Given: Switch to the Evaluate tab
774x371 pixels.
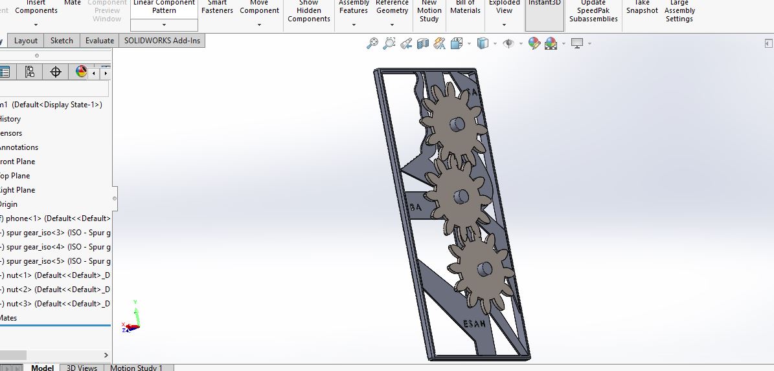Looking at the screenshot, I should (x=100, y=40).
